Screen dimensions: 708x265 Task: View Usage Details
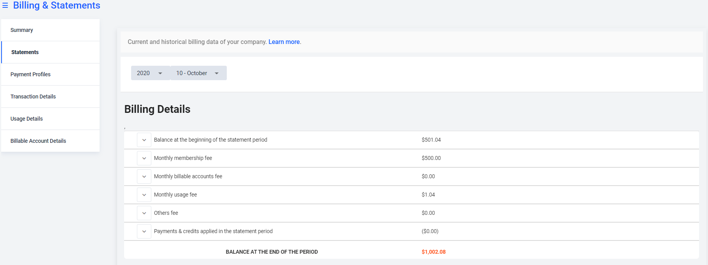coord(50,119)
